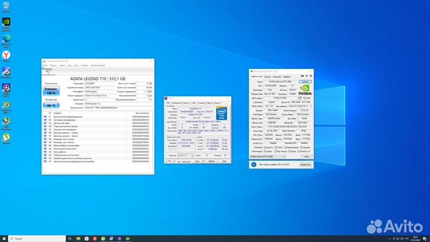Viewport: 430px width, 242px height.
Task: Open Windows Start menu
Action: (4, 238)
